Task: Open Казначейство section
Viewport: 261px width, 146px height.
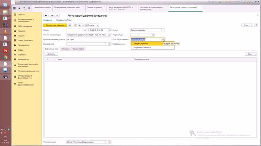Action: pyautogui.click(x=24, y=60)
